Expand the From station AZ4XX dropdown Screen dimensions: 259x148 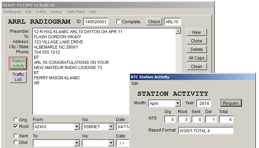tap(77, 127)
